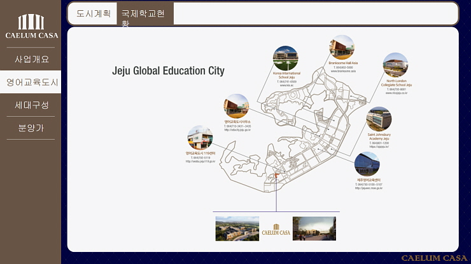
Task: Switch to the 도시계획 tab
Action: 93,13
